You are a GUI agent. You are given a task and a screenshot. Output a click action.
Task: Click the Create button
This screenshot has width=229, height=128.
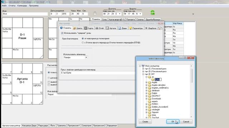click(145, 122)
